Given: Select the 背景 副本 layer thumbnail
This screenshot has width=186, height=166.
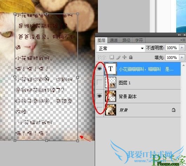Looking at the screenshot, I should point(111,96).
